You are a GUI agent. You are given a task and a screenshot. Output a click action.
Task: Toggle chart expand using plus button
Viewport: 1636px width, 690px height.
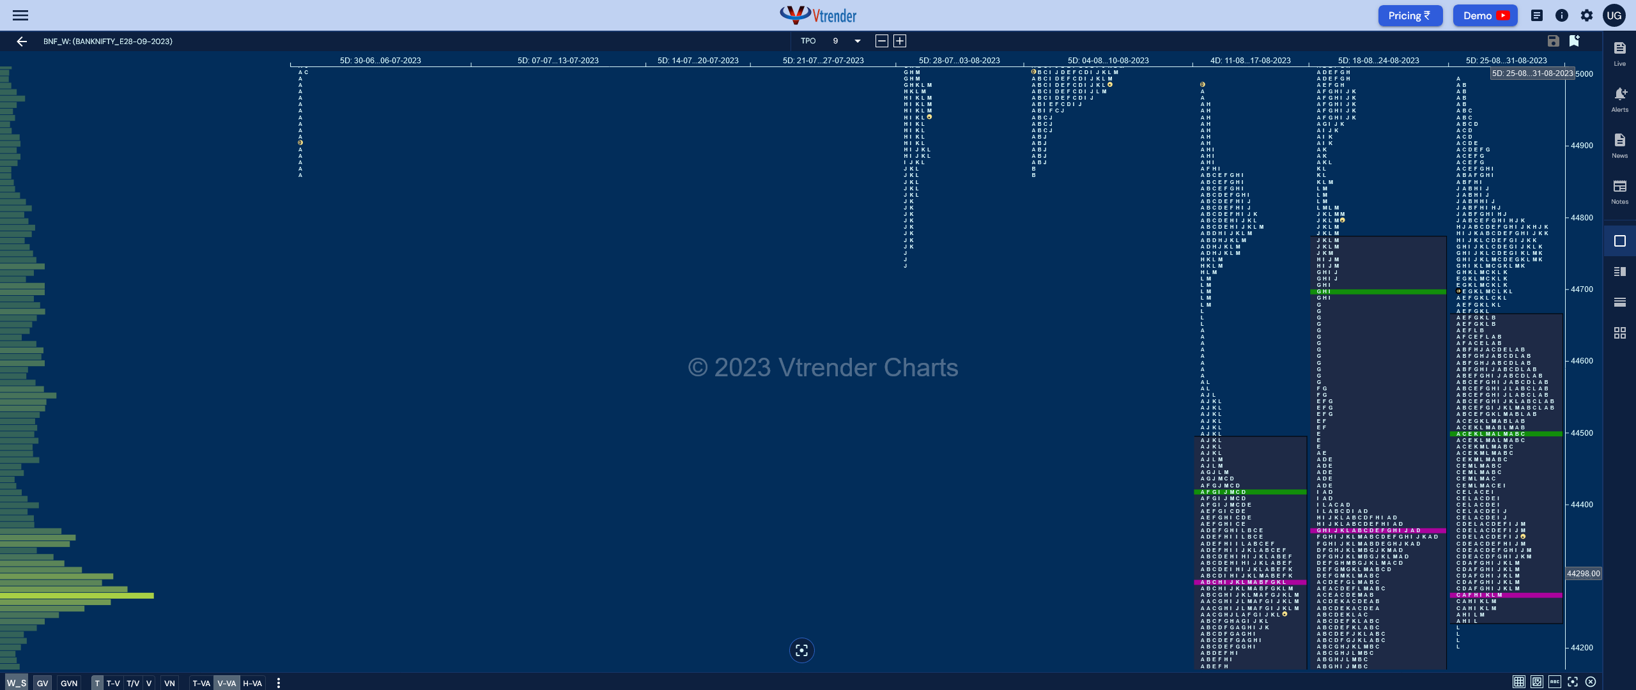[899, 41]
